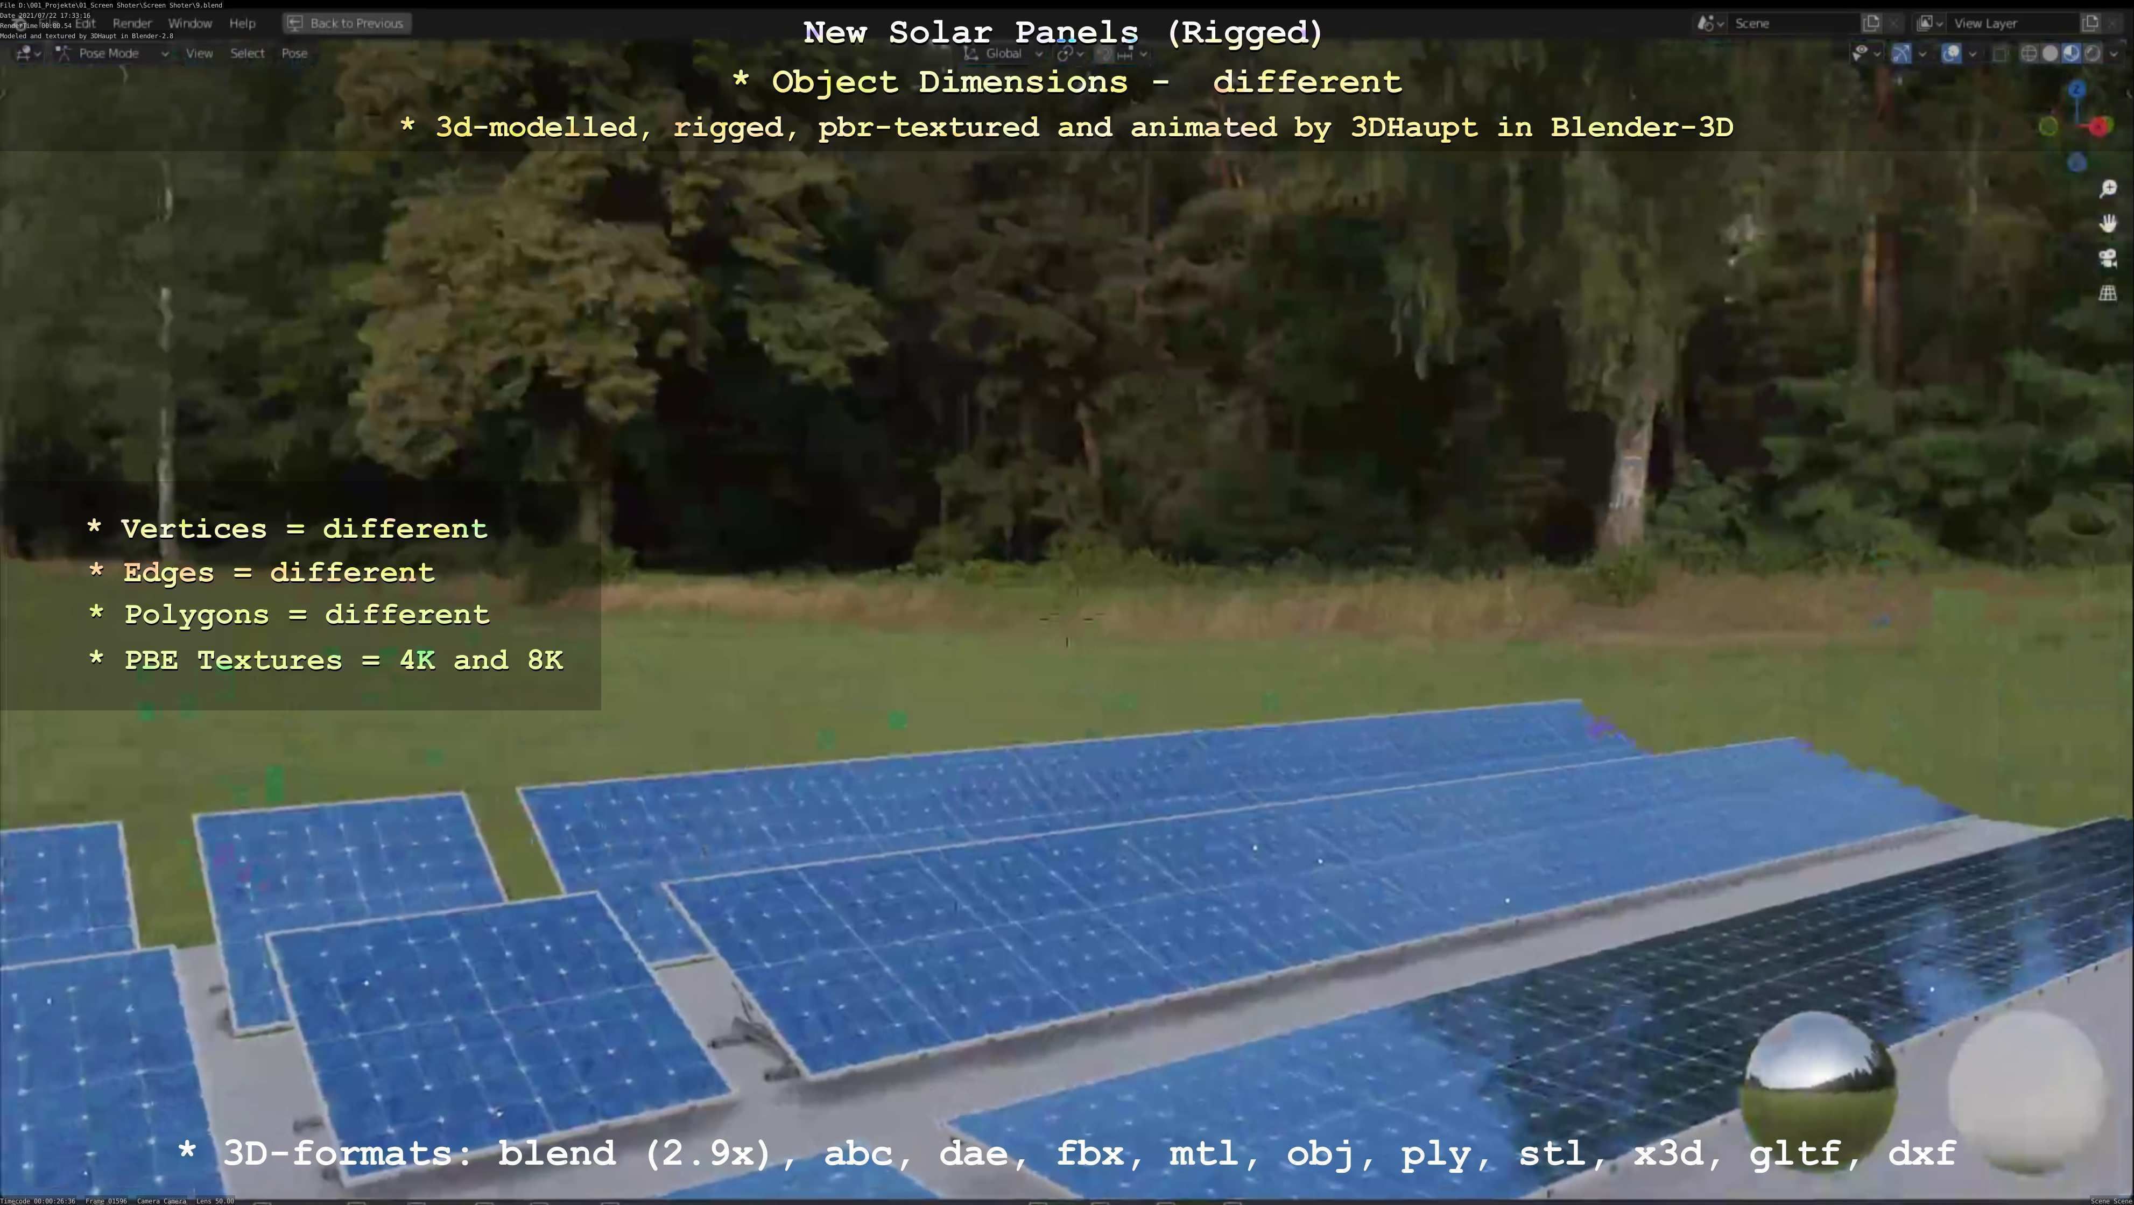The width and height of the screenshot is (2134, 1205).
Task: Switch to wireframe viewport shading
Action: coord(2030,54)
